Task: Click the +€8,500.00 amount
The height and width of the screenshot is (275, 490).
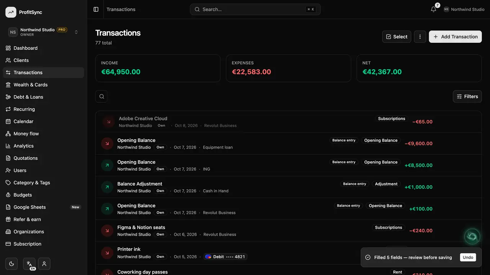Action: (x=418, y=165)
